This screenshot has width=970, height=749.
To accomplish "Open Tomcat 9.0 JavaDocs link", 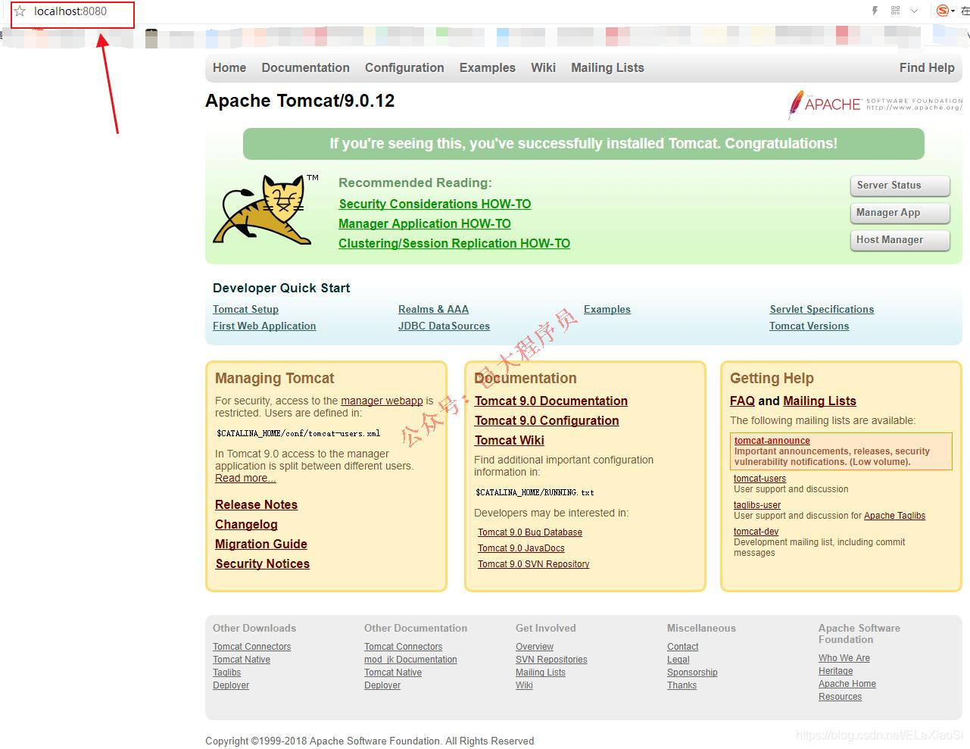I will [x=521, y=548].
